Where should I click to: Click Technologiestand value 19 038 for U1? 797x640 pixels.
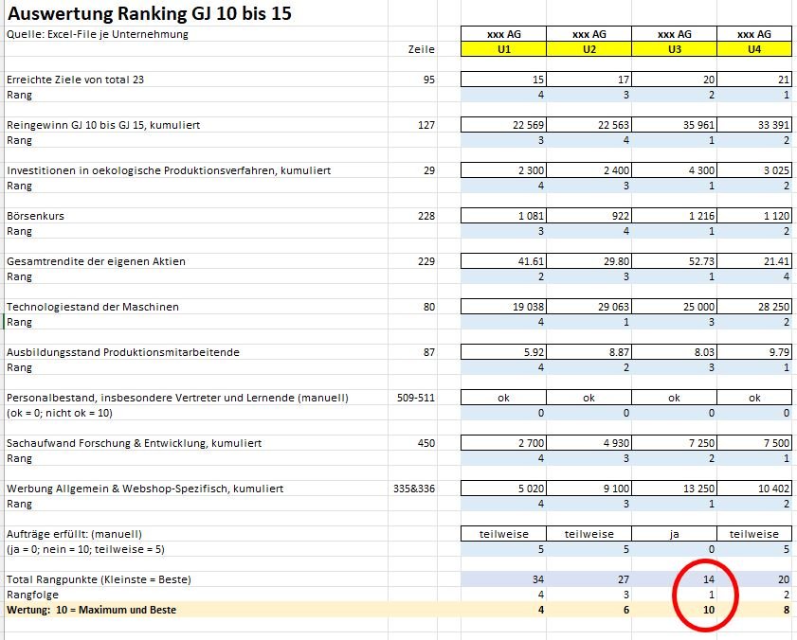(x=504, y=307)
